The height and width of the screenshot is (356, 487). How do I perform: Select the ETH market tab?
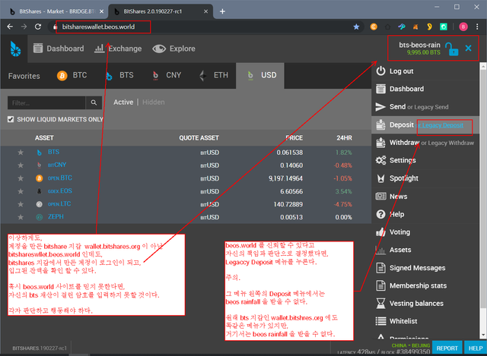(214, 75)
